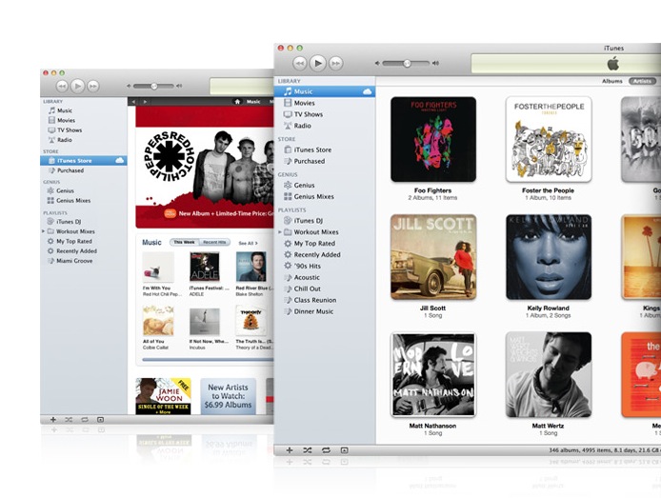The image size is (661, 498).
Task: Select This Week tab in Music section
Action: click(x=184, y=242)
